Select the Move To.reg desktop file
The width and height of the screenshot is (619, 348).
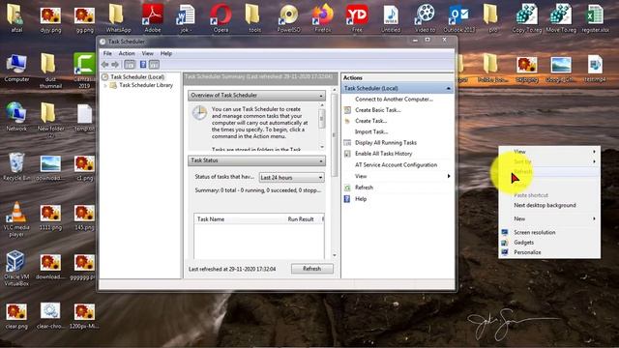point(561,15)
